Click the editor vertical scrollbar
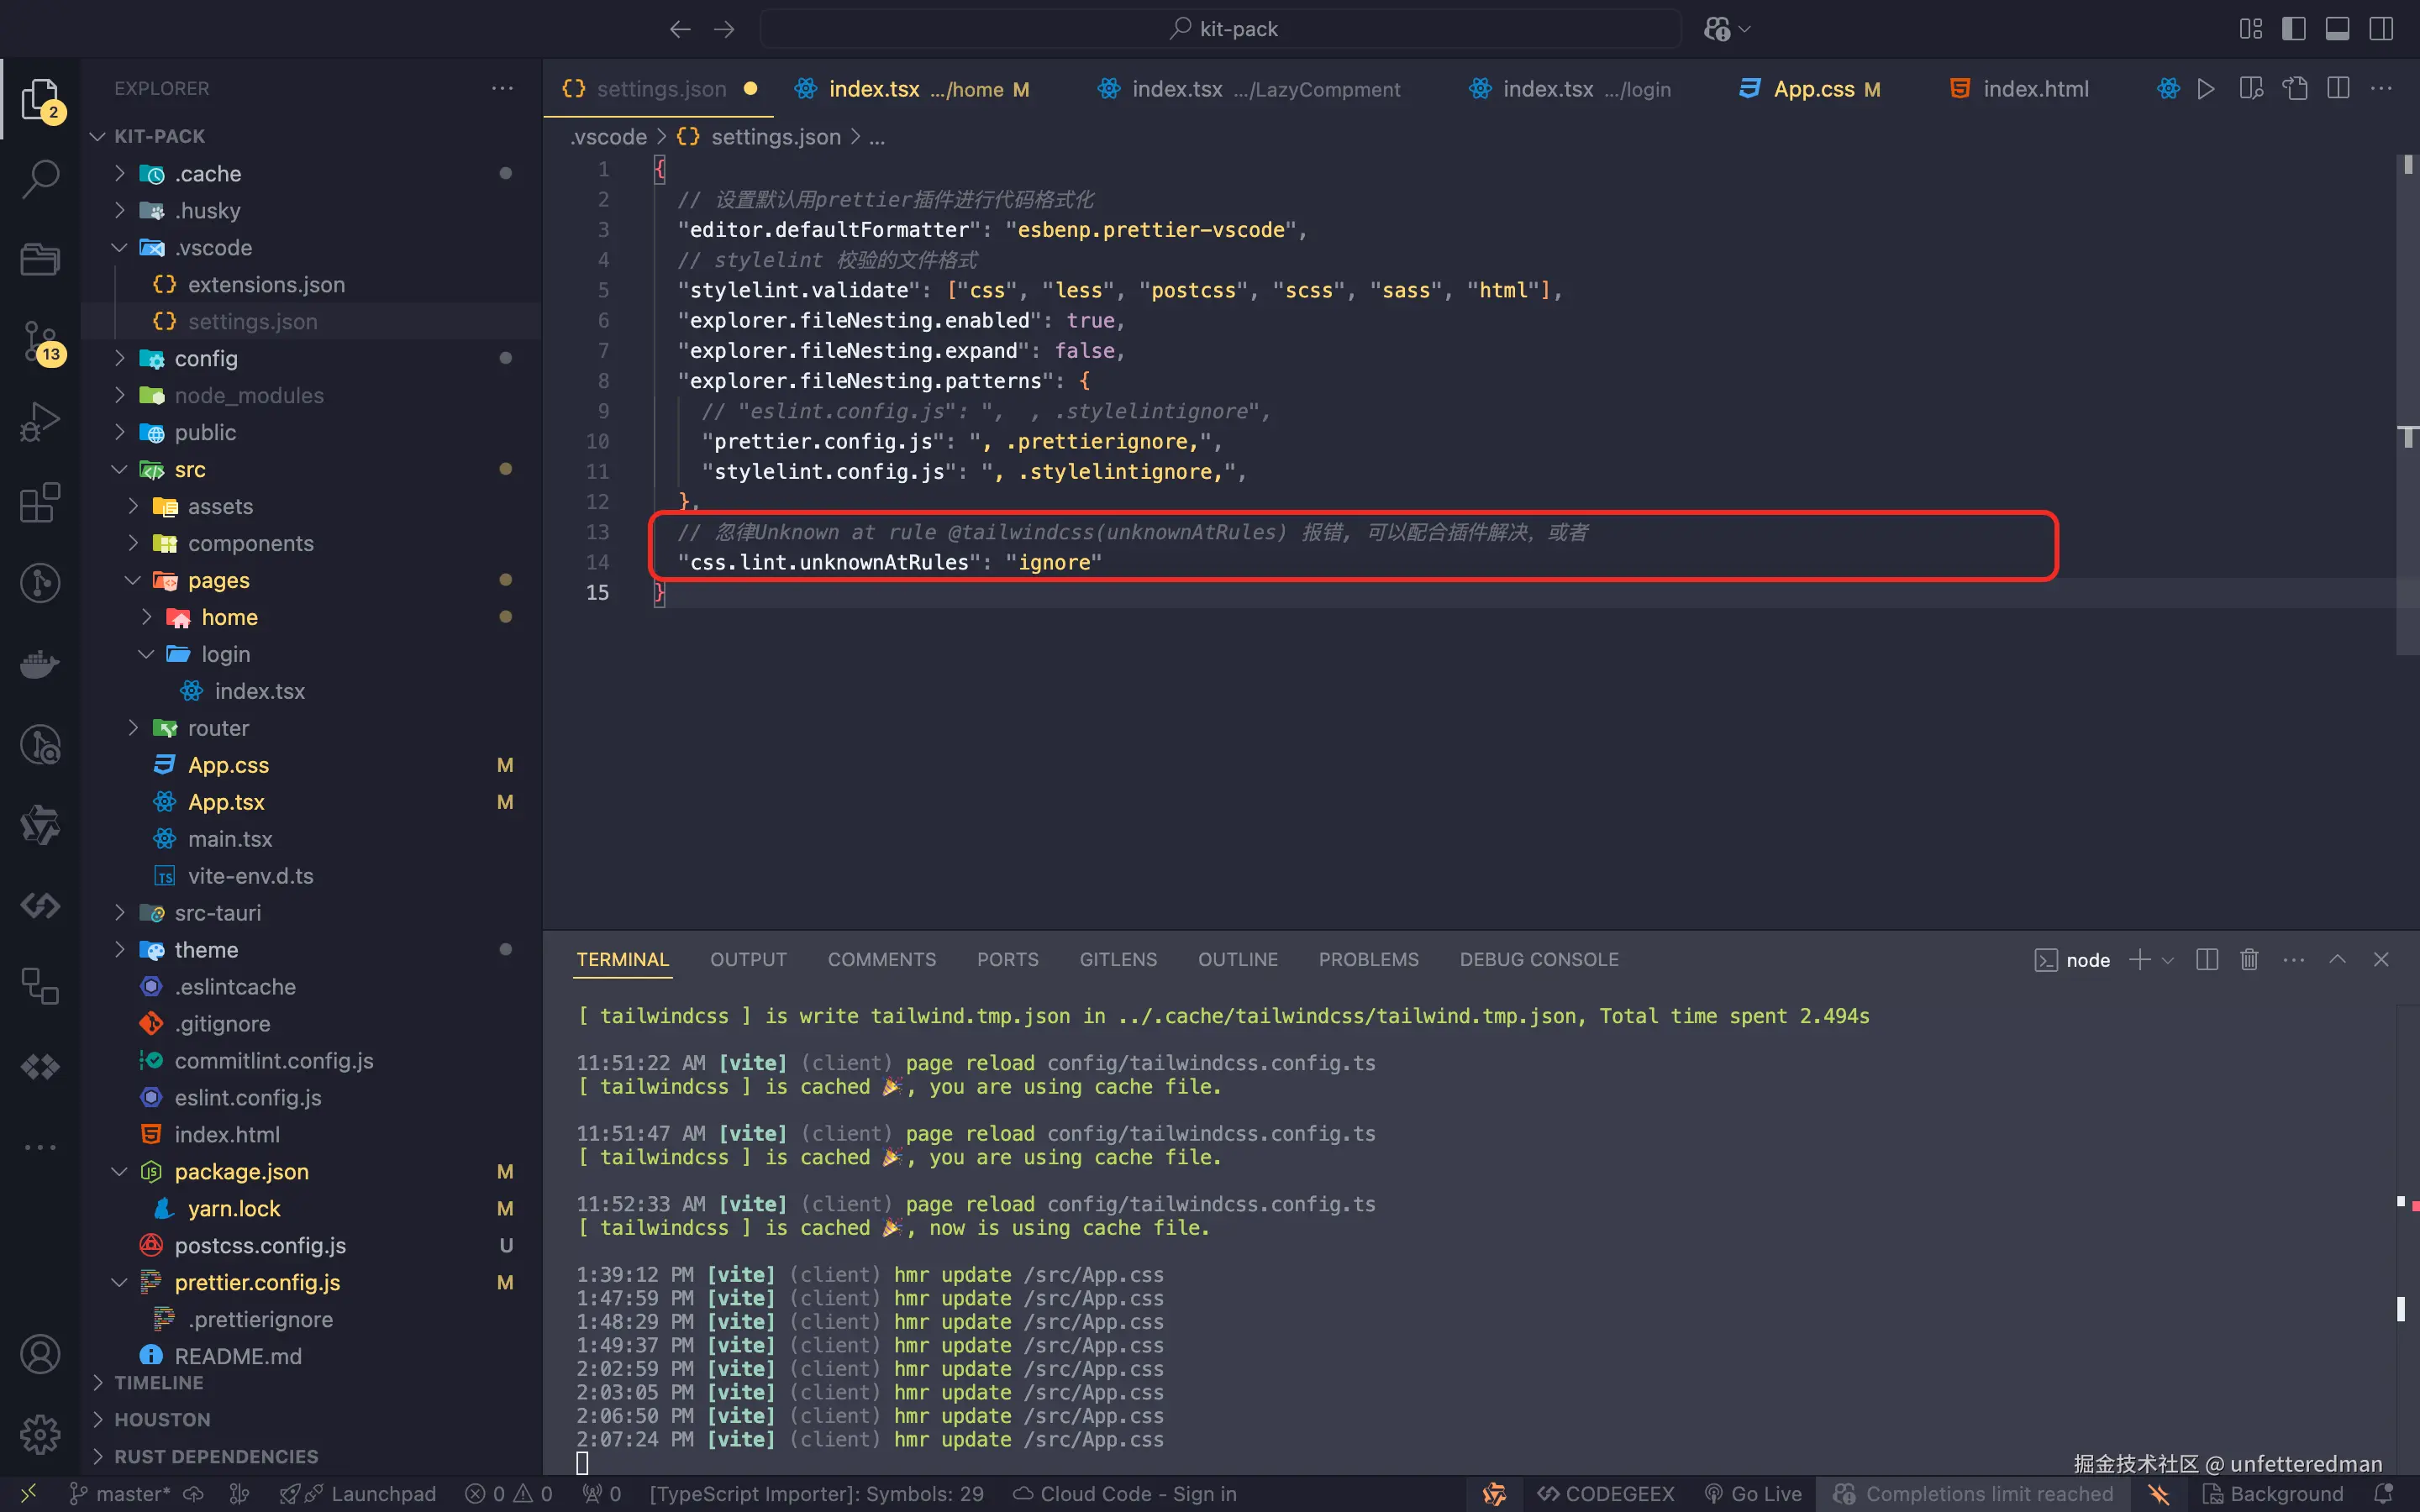Screen dimensions: 2420x1512 click(2407, 400)
